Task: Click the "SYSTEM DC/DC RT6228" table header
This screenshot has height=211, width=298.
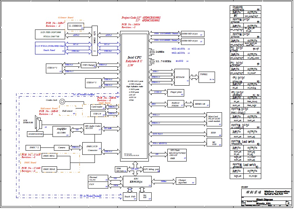Action: (245, 21)
